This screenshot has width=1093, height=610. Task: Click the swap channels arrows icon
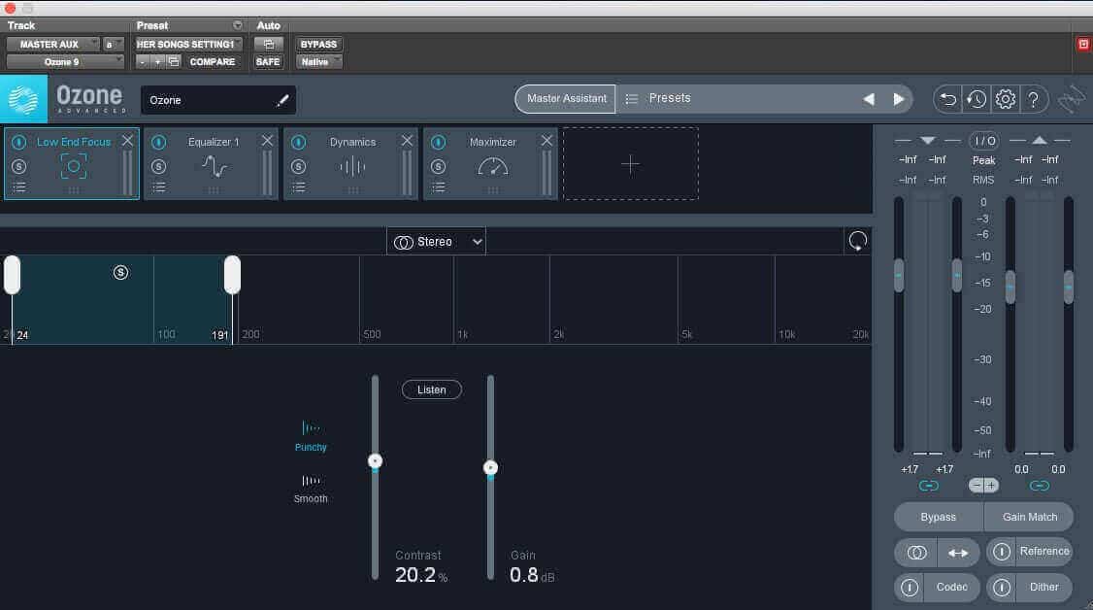pyautogui.click(x=958, y=553)
